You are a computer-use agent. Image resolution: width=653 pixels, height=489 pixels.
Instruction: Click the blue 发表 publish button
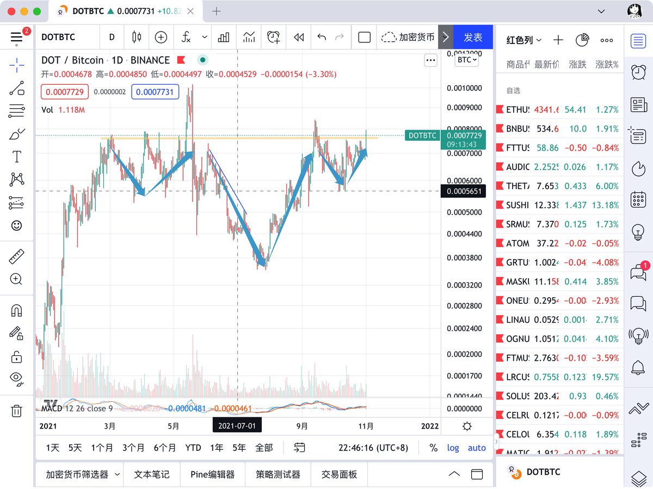(x=473, y=37)
